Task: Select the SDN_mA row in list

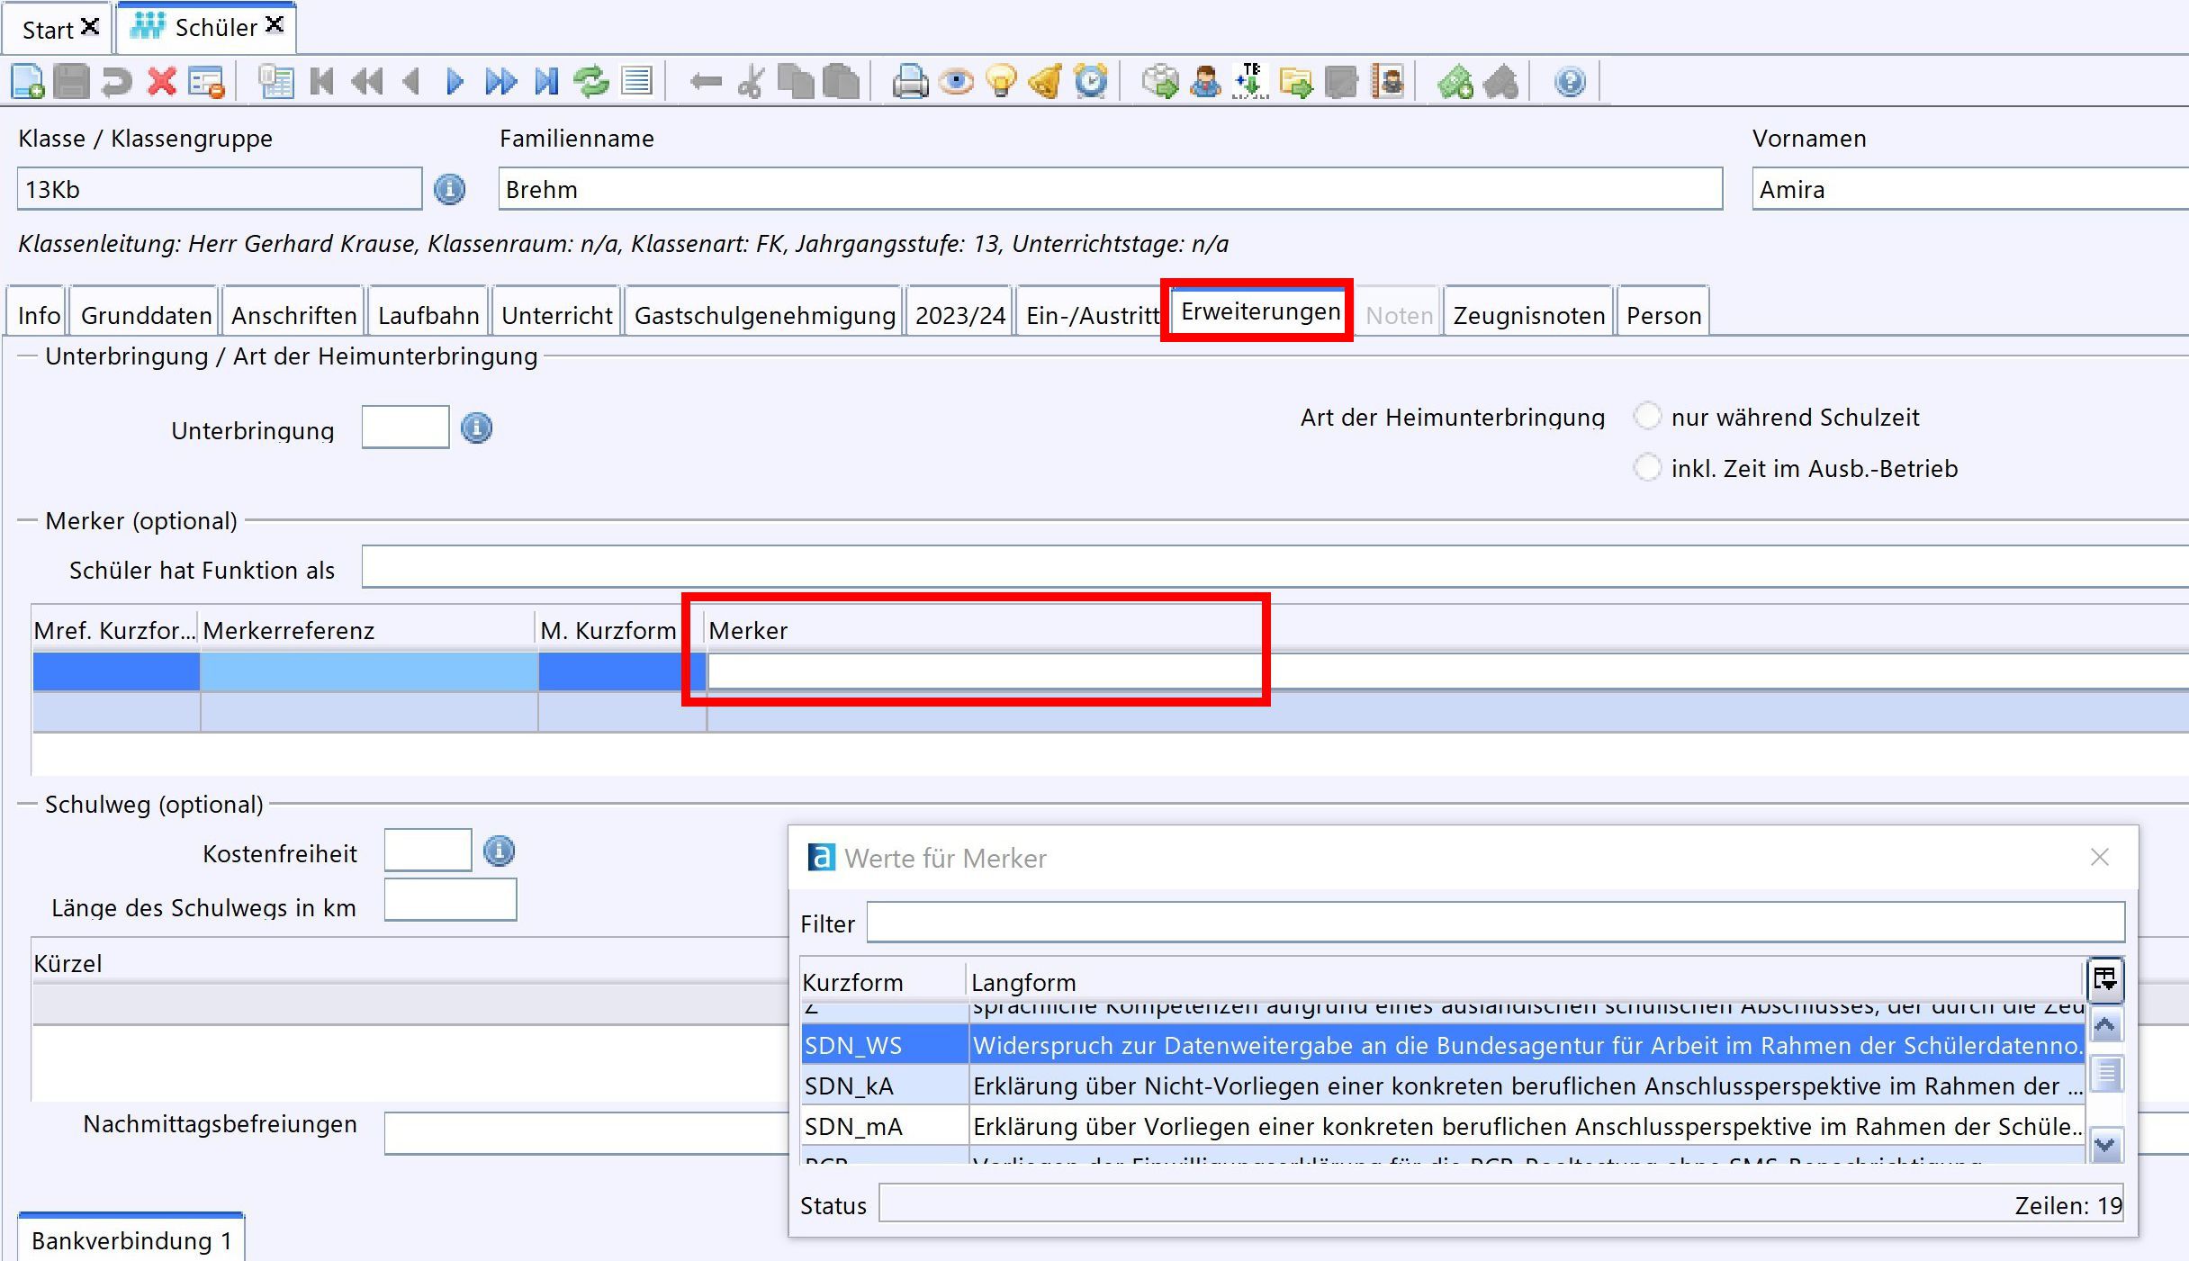Action: (x=1444, y=1125)
